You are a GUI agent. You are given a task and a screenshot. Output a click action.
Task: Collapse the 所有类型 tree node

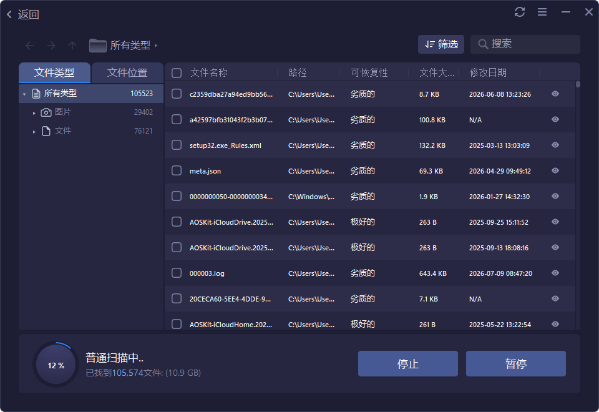[24, 94]
